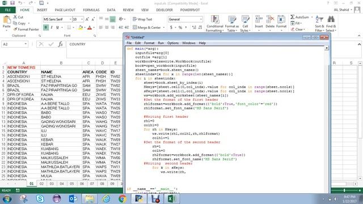Click Merge & Center button

point(147,28)
